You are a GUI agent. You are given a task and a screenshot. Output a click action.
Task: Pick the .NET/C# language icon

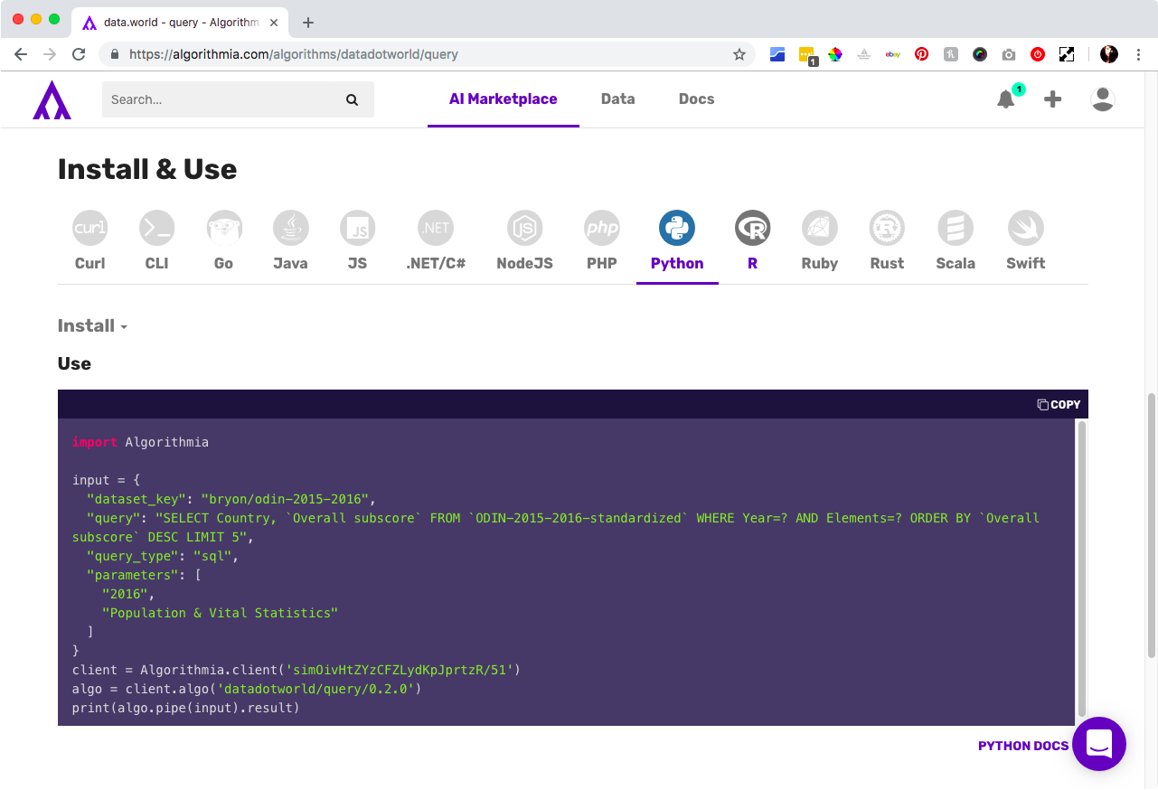click(436, 228)
